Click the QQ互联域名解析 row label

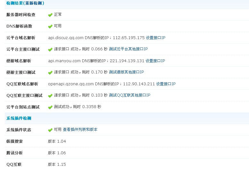click(22, 84)
